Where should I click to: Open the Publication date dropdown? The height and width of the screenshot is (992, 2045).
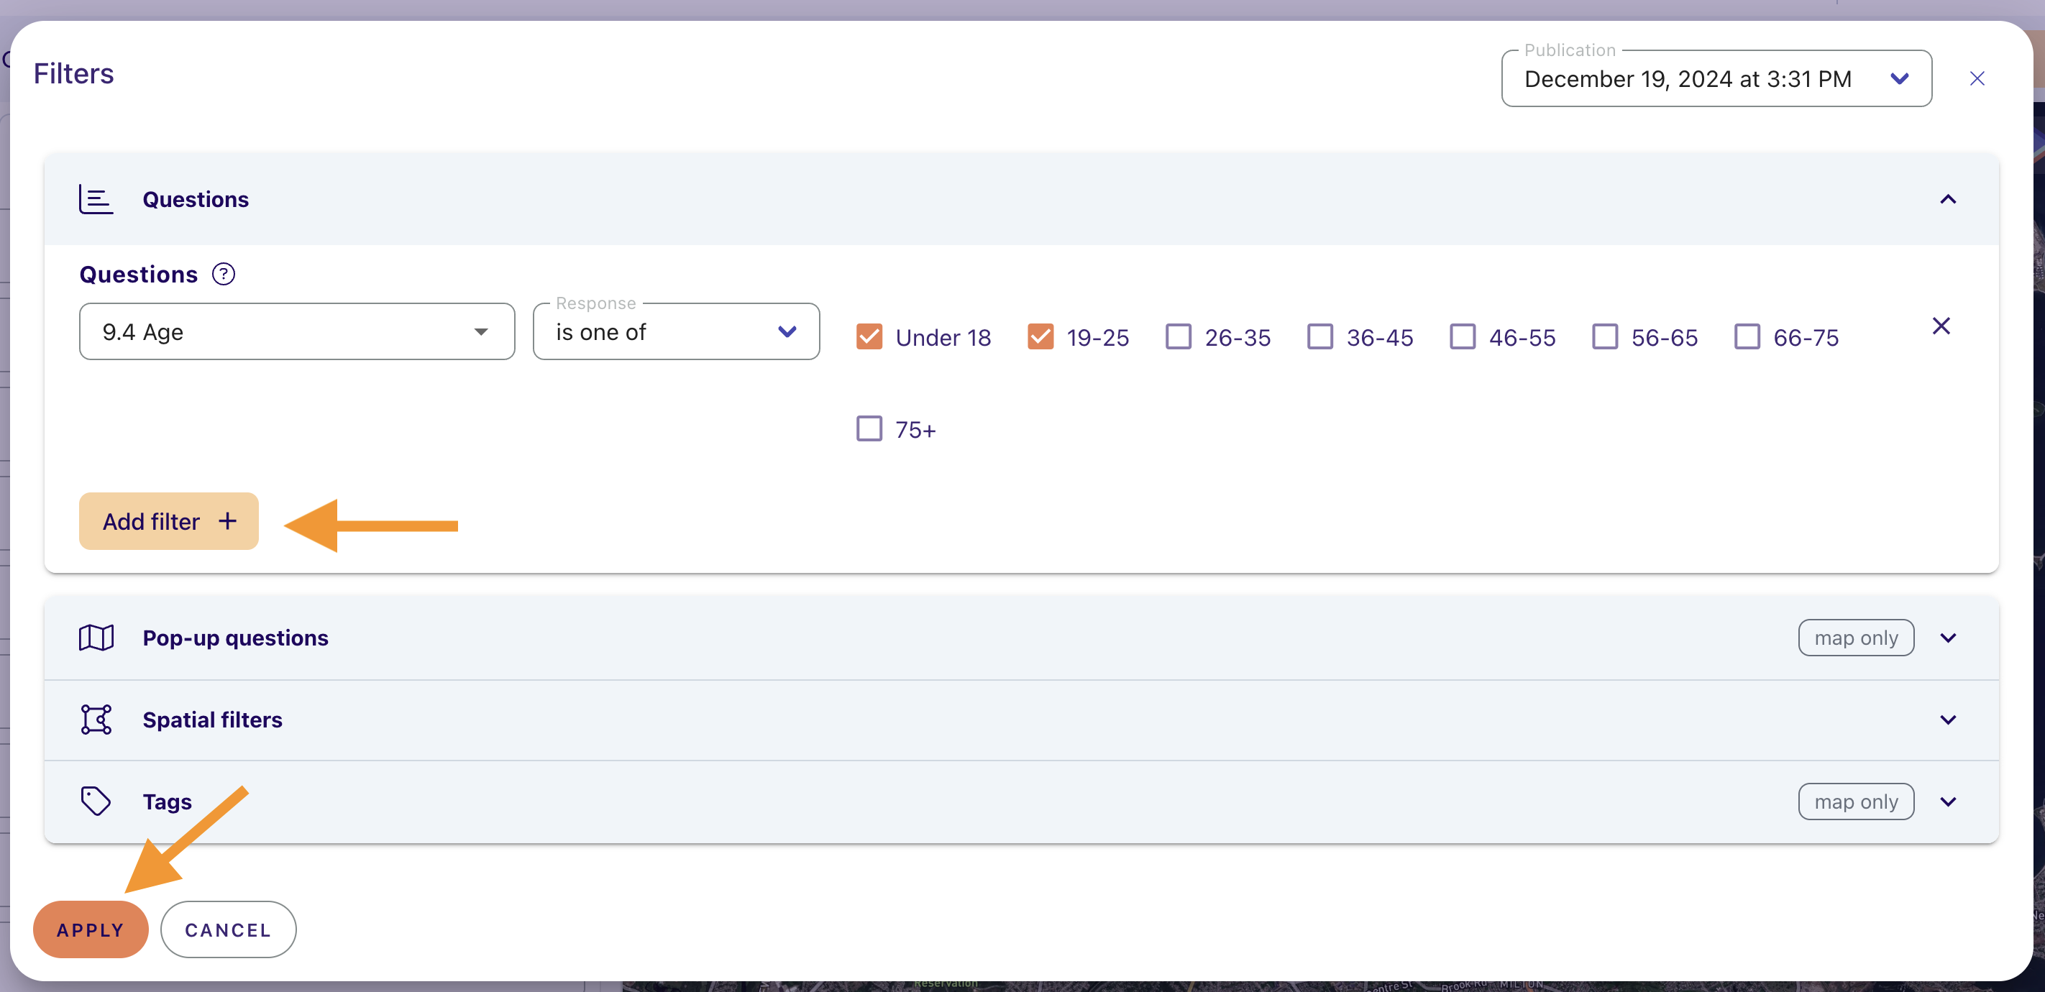pos(1716,78)
